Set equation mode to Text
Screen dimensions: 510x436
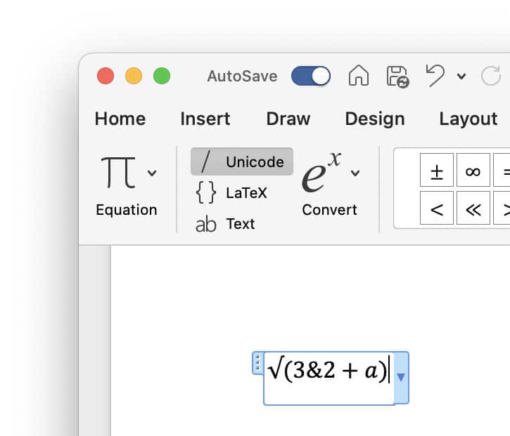coord(225,224)
